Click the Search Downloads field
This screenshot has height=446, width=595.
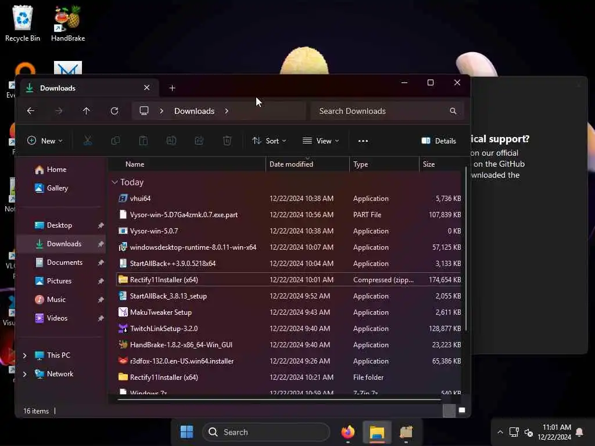387,111
